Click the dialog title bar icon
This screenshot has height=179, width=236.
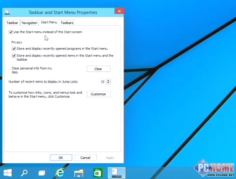[7, 12]
